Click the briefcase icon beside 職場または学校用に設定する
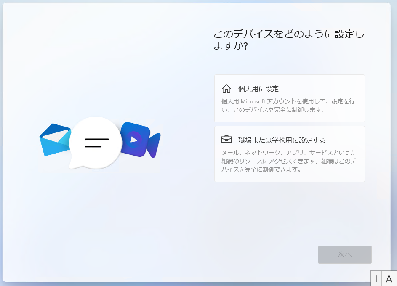This screenshot has height=286, width=397. tap(226, 138)
